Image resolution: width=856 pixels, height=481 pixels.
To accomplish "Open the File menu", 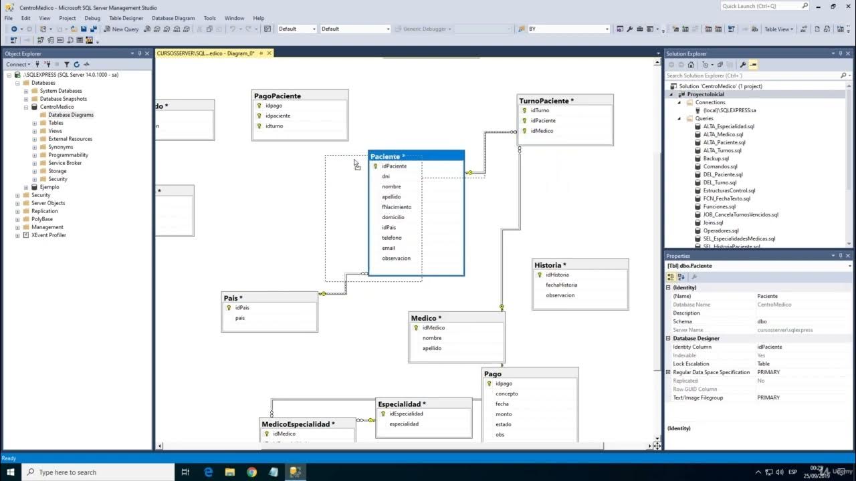I will coord(8,18).
